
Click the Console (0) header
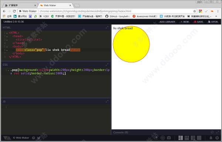pyautogui.click(x=121, y=132)
